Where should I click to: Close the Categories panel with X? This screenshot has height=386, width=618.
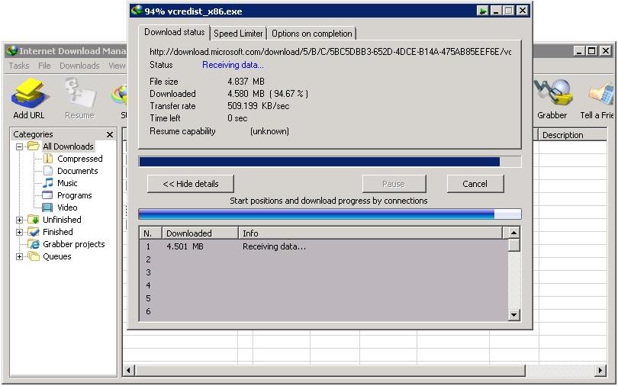tap(110, 135)
